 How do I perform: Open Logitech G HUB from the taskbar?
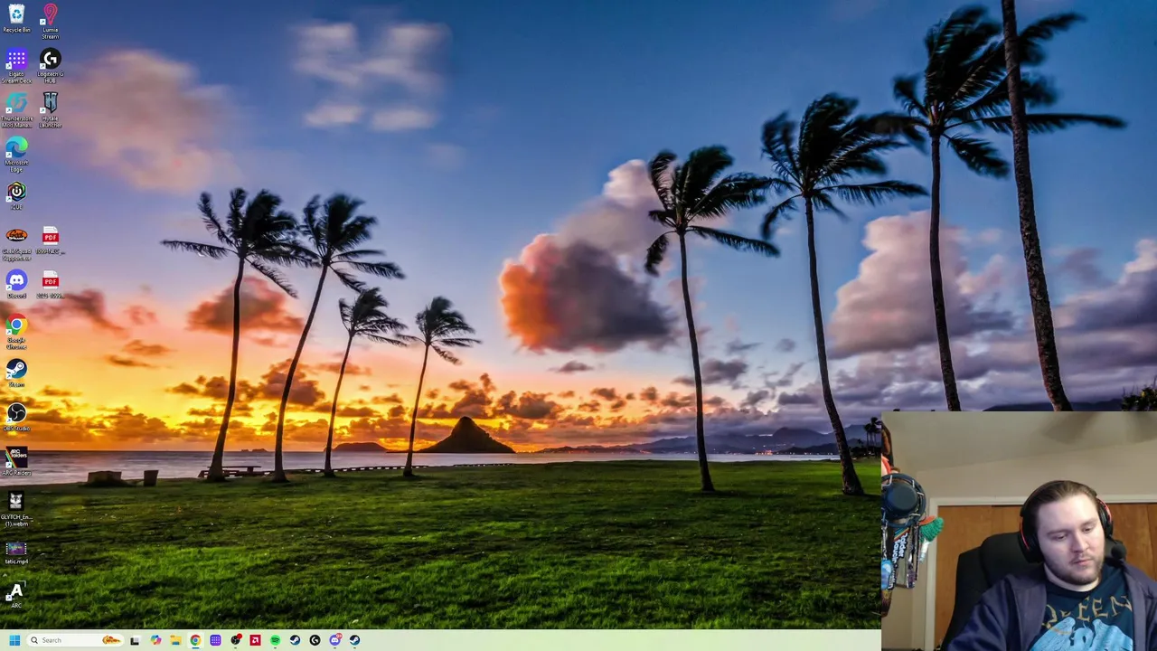[315, 640]
